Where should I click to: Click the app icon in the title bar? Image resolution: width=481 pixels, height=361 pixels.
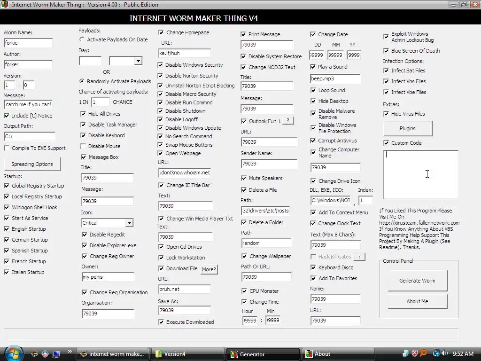coord(5,5)
